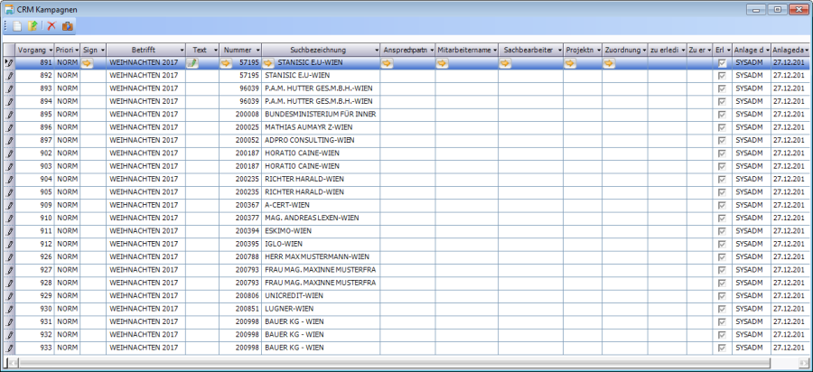Toggle Erl checkbox for Vorgang 892
813x372 pixels.
721,77
